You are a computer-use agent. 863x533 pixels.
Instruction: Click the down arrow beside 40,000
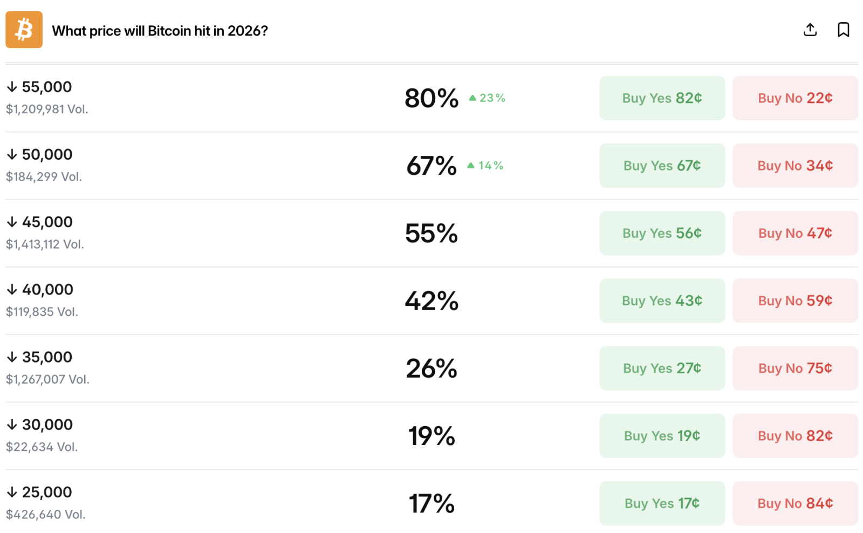click(x=12, y=290)
